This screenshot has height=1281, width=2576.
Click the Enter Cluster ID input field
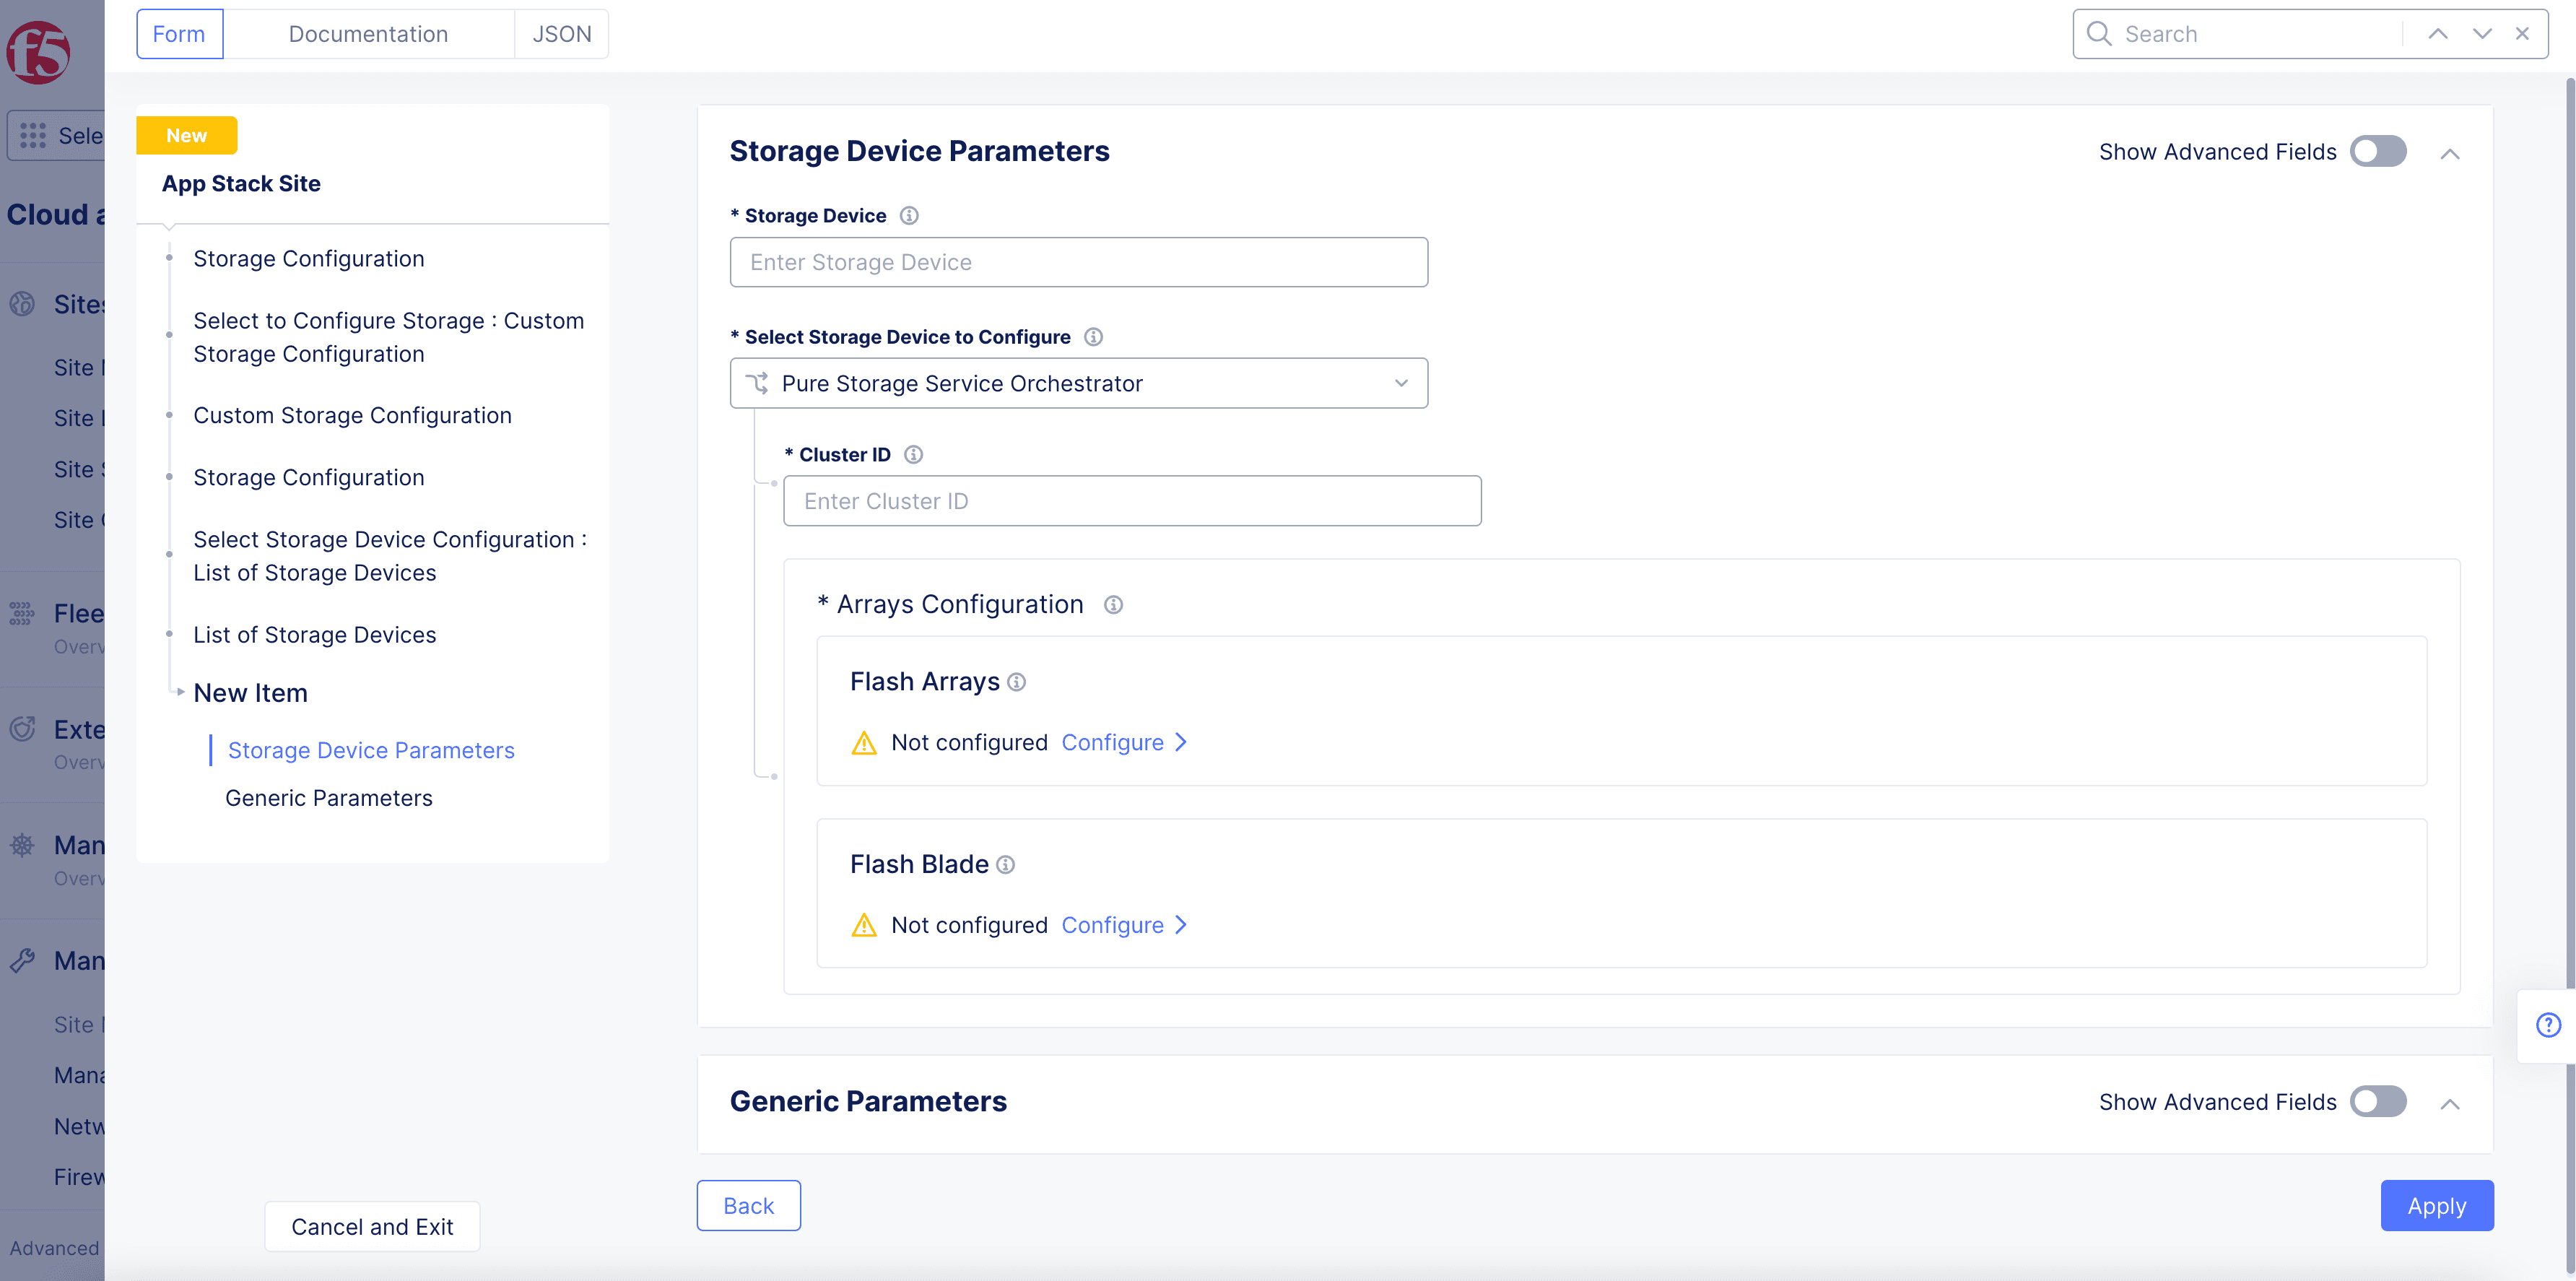tap(1131, 501)
